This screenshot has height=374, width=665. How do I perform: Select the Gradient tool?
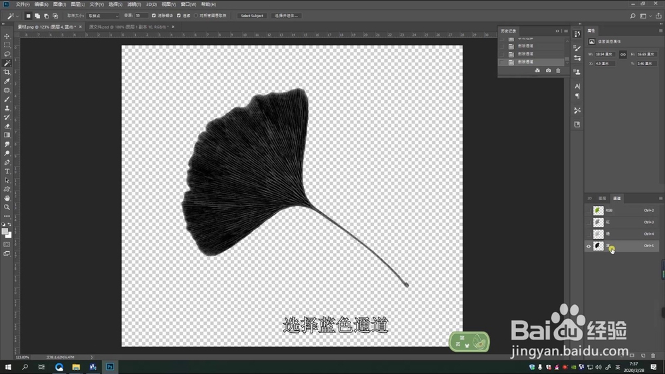[7, 135]
